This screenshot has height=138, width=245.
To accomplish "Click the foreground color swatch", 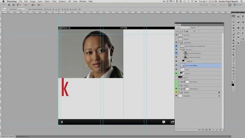I will tap(233, 85).
